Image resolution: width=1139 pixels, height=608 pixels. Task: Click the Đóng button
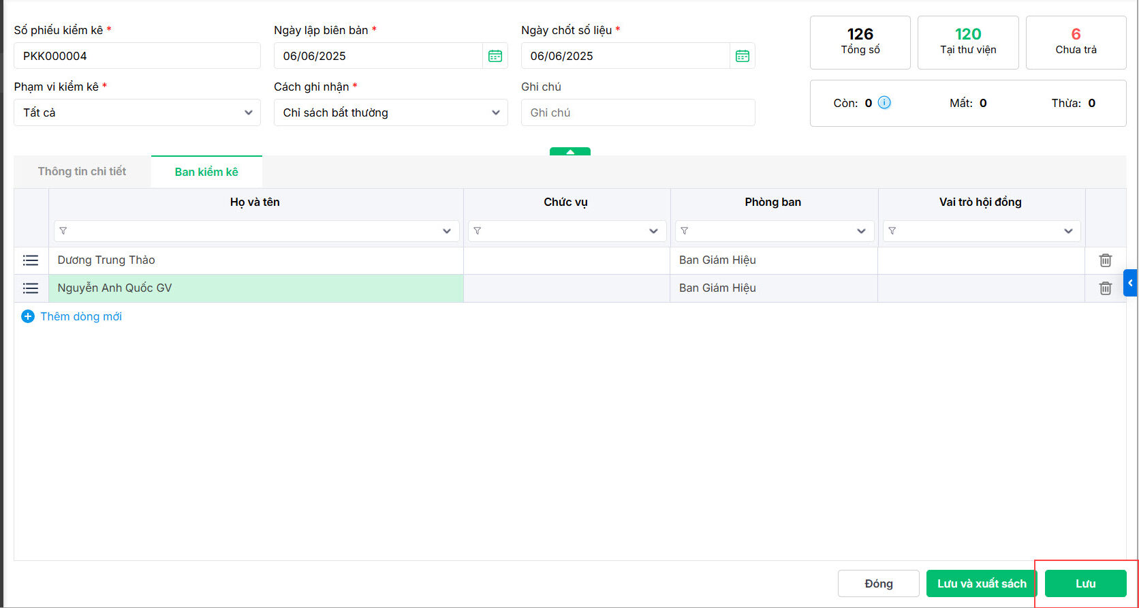point(878,583)
